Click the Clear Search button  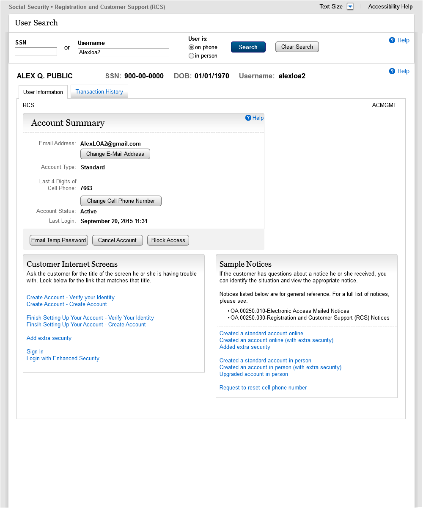[297, 47]
